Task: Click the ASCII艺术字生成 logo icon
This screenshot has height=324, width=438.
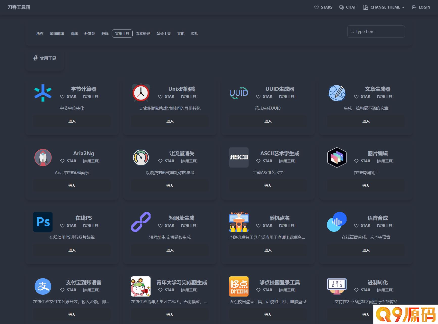Action: point(239,157)
